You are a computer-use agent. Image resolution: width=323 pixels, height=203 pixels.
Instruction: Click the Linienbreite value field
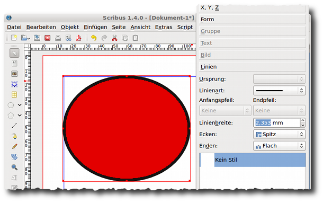276,123
